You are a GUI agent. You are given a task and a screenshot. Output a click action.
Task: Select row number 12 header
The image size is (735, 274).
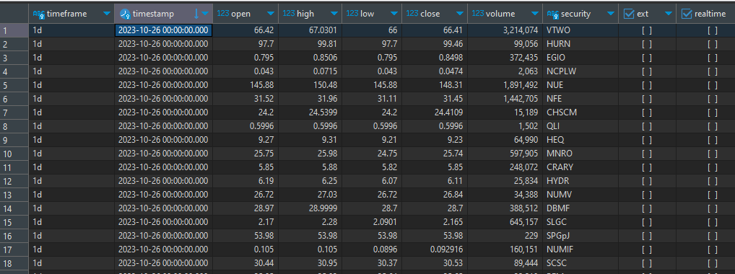[x=14, y=181]
